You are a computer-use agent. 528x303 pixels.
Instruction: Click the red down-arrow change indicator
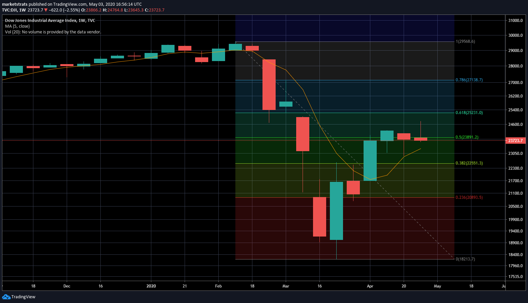coord(46,10)
